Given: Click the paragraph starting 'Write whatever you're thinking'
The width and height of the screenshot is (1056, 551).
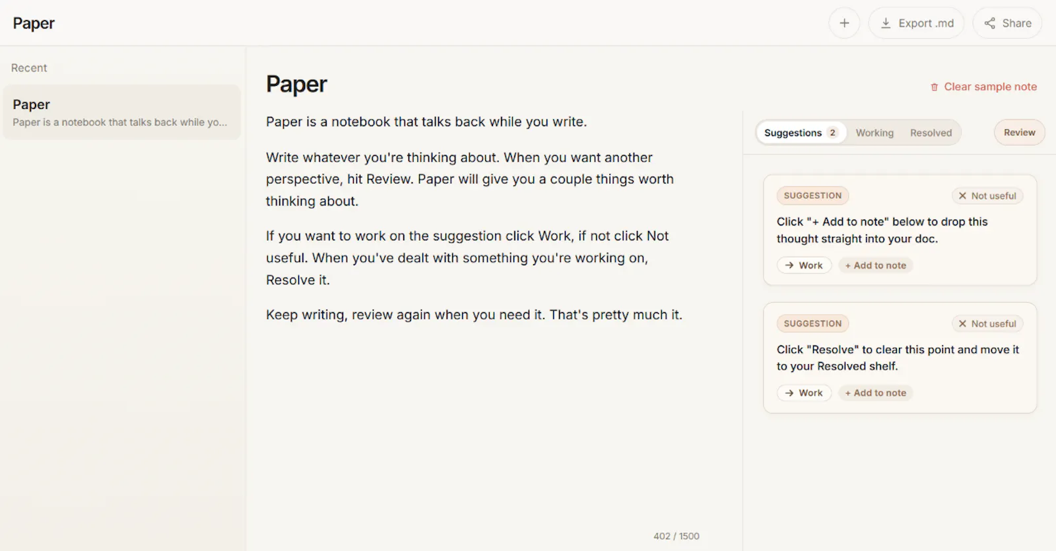Looking at the screenshot, I should [470, 179].
